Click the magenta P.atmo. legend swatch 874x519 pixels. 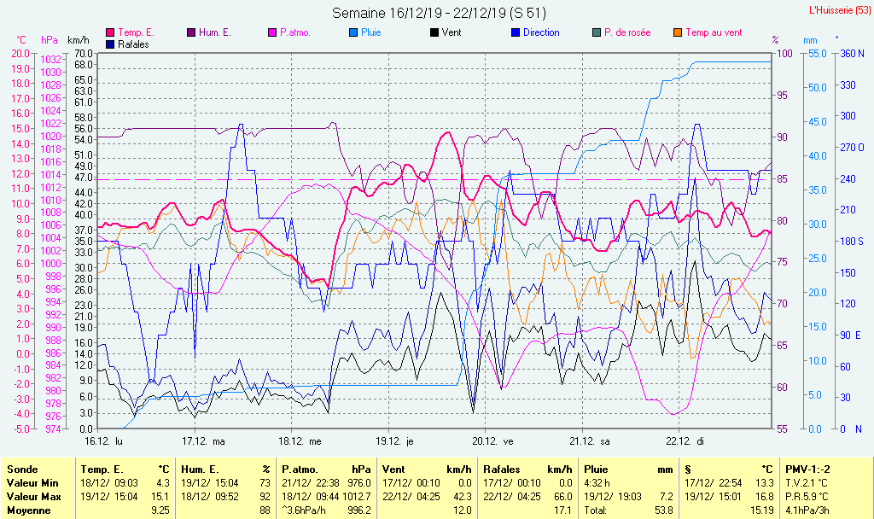pos(272,33)
